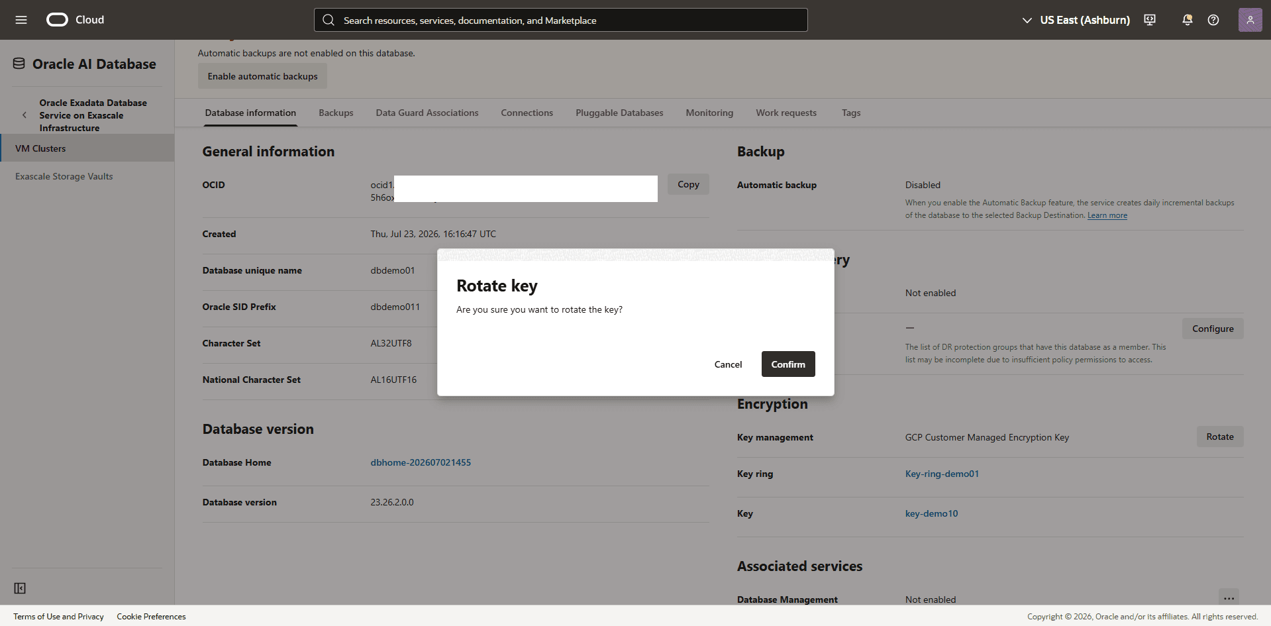Open Exascale Storage Vaults in sidebar
Screen dimensions: 1271x626
tap(64, 176)
